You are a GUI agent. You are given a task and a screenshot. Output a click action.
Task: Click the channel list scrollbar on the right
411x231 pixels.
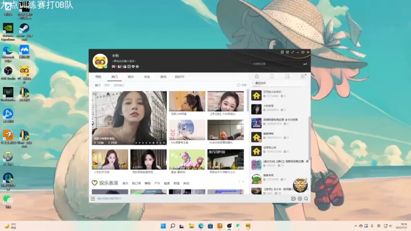[x=310, y=138]
